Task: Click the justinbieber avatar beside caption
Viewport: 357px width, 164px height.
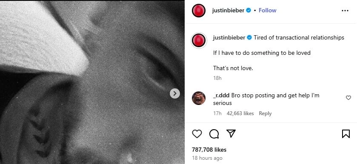Action: click(x=199, y=40)
